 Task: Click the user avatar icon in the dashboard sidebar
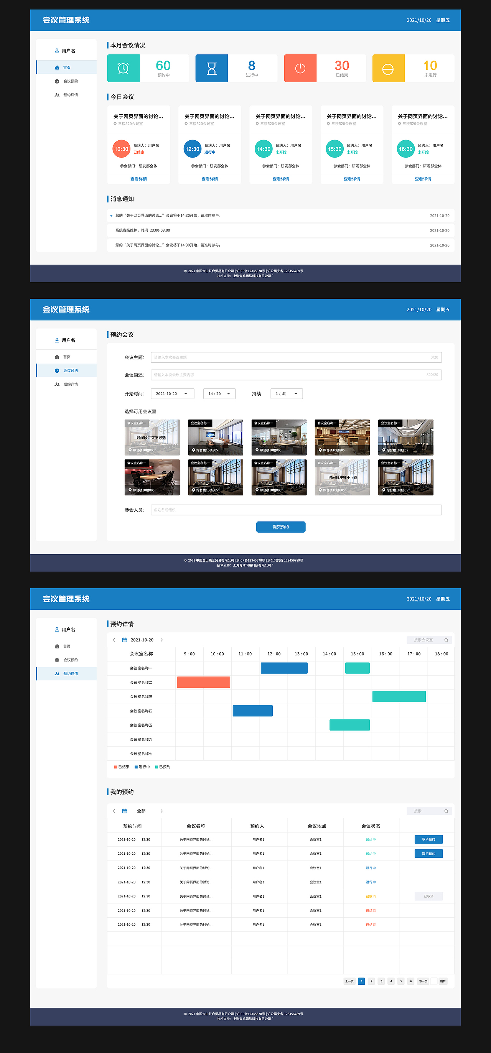57,51
